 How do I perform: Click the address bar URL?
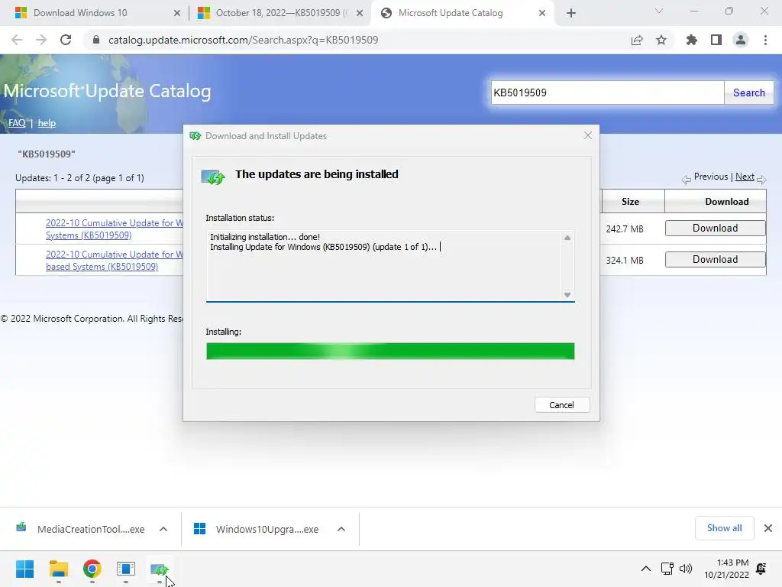tap(244, 40)
